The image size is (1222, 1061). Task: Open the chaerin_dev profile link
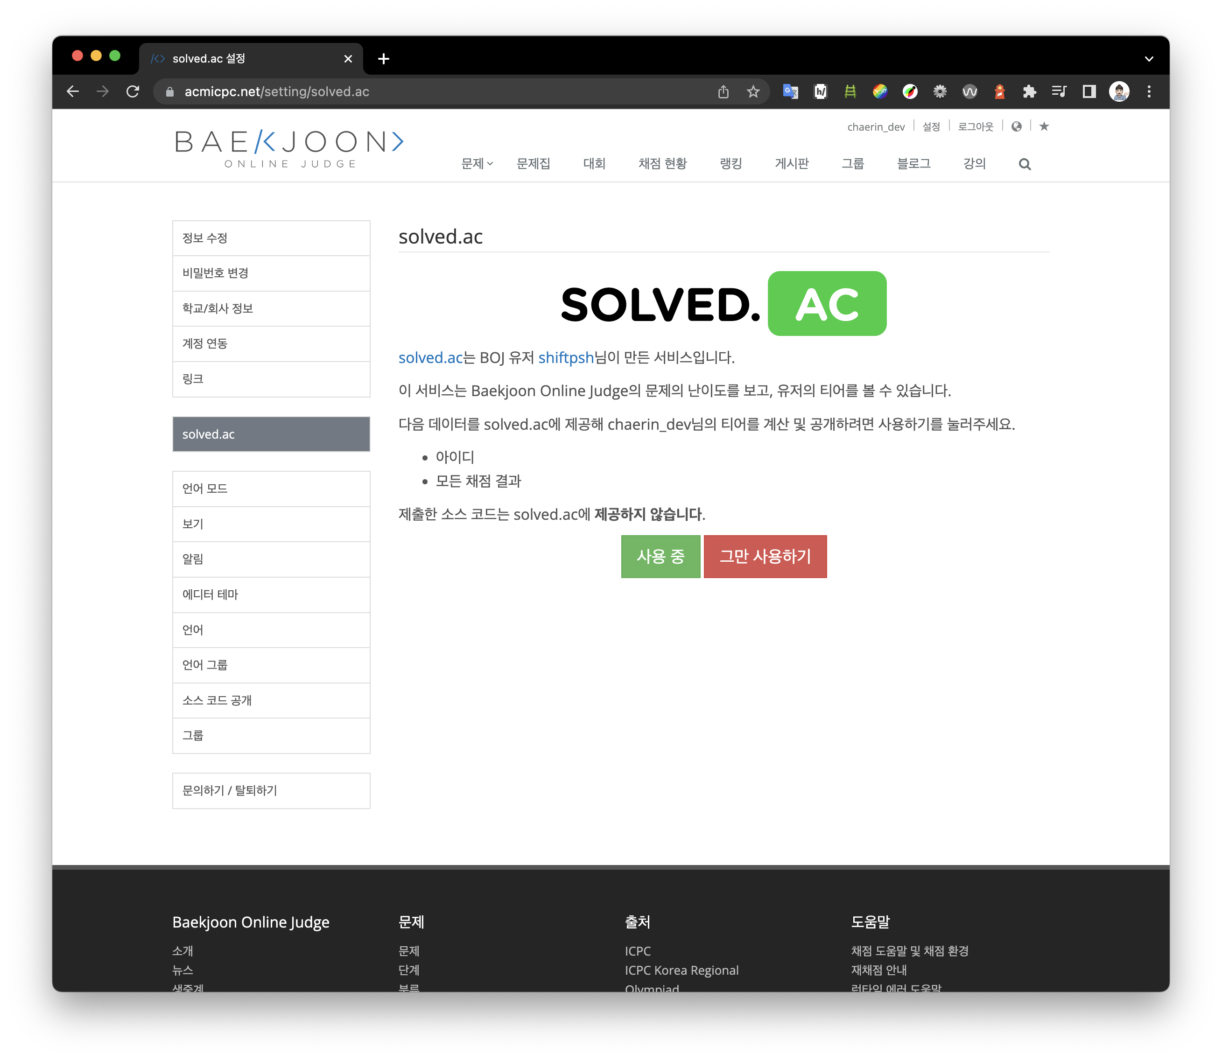pyautogui.click(x=876, y=126)
